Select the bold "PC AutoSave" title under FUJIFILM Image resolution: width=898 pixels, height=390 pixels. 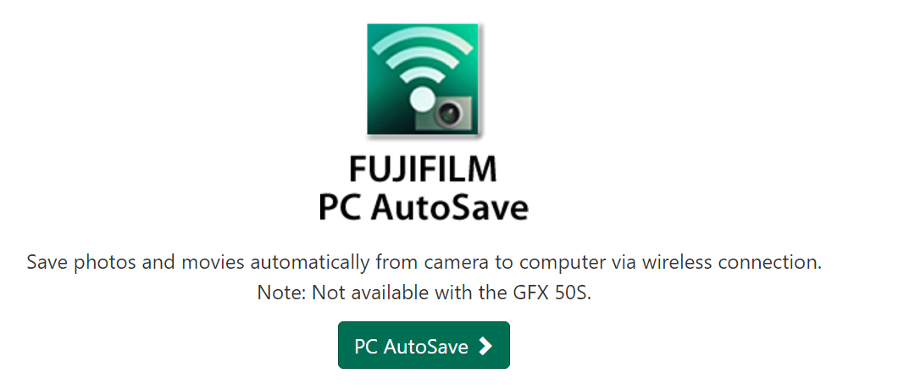pos(424,207)
